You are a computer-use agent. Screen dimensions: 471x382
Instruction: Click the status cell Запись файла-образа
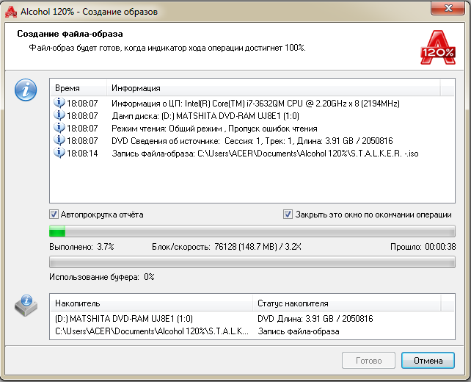coord(299,331)
